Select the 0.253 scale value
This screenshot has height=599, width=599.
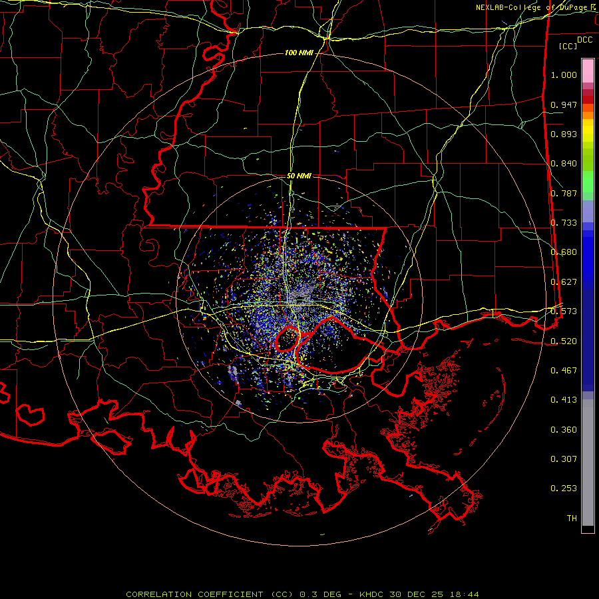[564, 489]
